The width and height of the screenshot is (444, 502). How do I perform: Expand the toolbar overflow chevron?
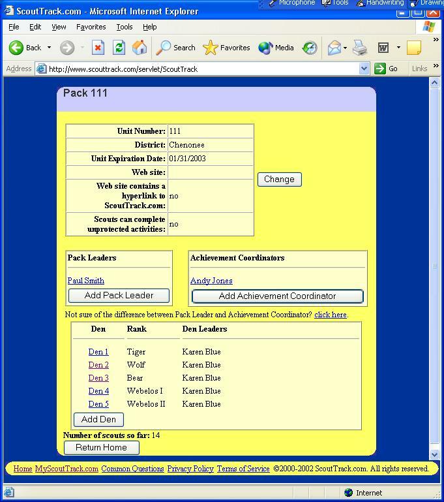[436, 39]
